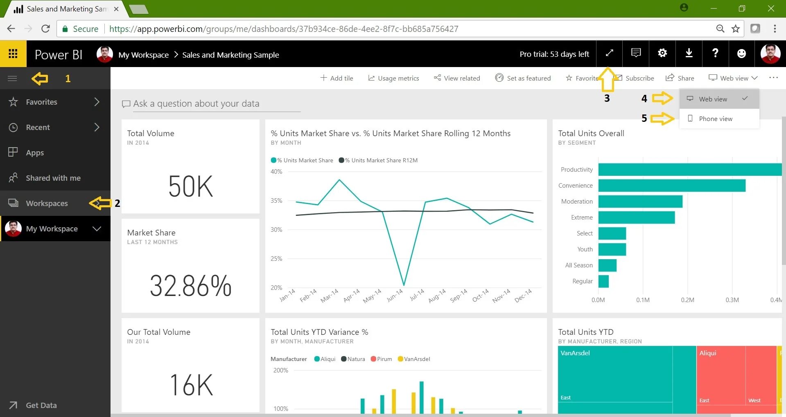Click % Units Market Share R12M legend dot

point(341,160)
